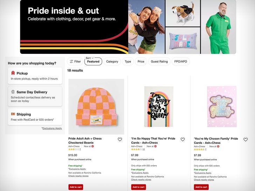This screenshot has width=255, height=191.
Task: Click the Same Day Delivery bag icon
Action: 13,92
